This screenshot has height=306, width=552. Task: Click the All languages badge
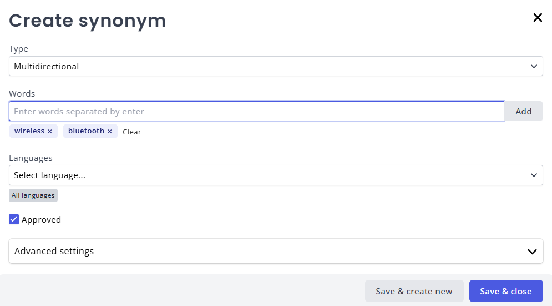click(x=33, y=195)
